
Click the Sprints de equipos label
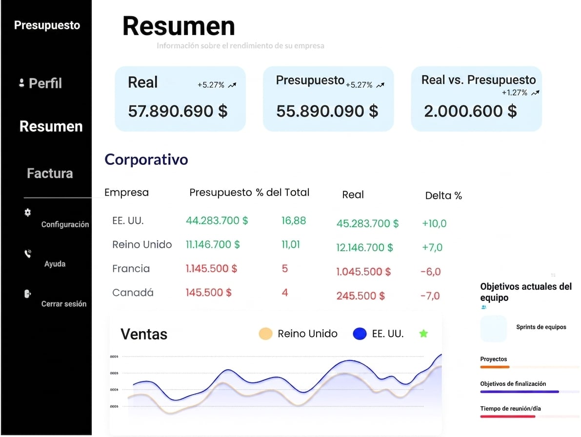(x=541, y=327)
